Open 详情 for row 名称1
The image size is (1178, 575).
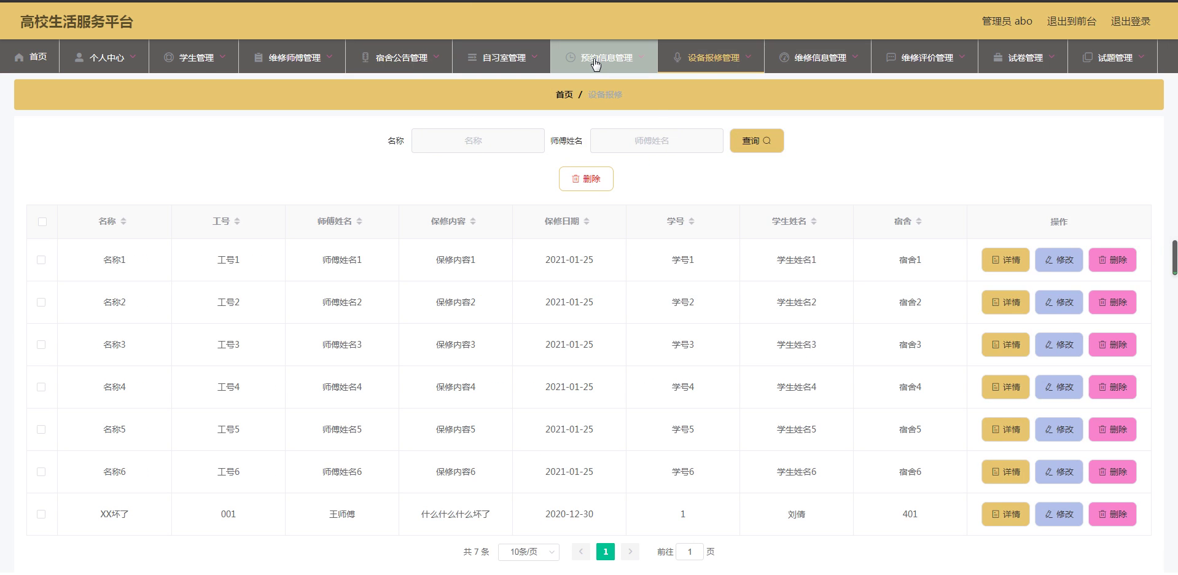[1005, 260]
